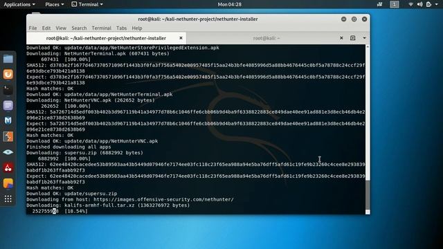The height and width of the screenshot is (249, 443).
Task: Click 'Download OK: update/data/app/NetHunterTerminal.apk' line
Action: pyautogui.click(x=100, y=94)
